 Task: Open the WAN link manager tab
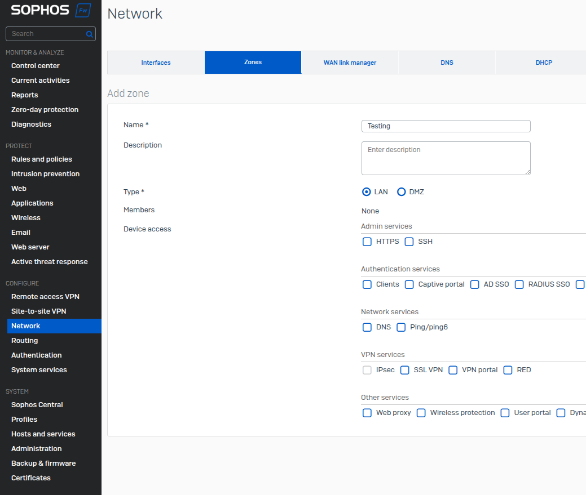coord(350,63)
